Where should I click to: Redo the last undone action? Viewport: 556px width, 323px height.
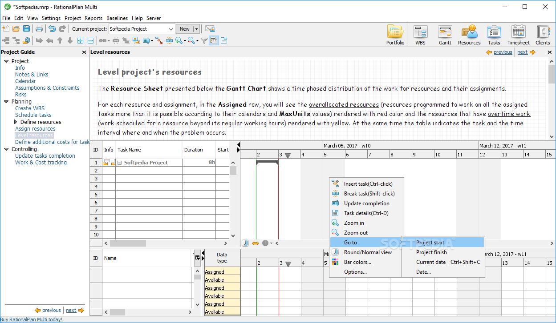tap(62, 29)
